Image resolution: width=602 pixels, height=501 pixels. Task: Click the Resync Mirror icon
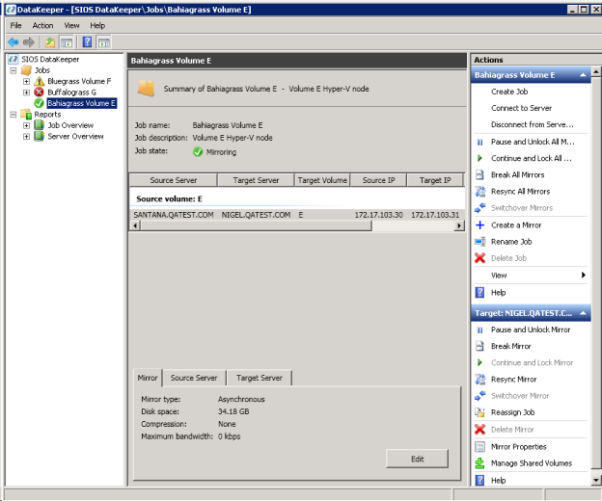click(x=479, y=379)
